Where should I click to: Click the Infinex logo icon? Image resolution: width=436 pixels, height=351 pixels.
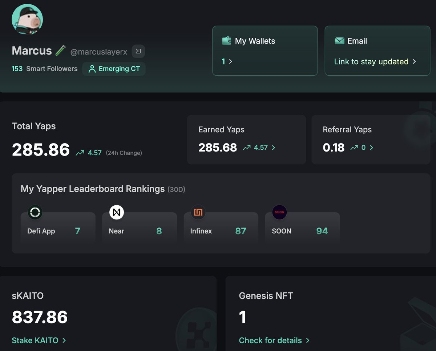point(198,212)
